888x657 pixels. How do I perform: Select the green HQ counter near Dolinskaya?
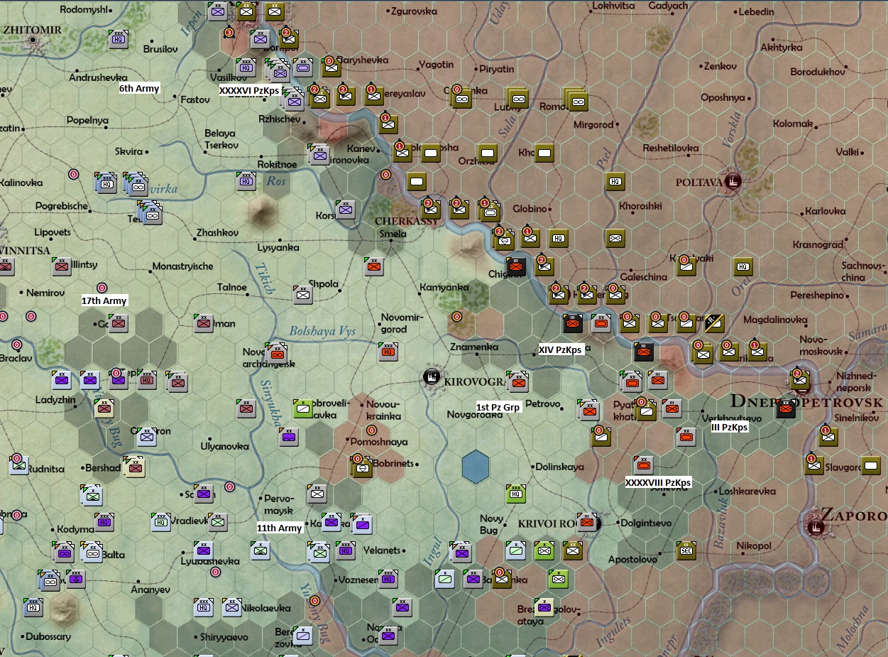pos(516,494)
